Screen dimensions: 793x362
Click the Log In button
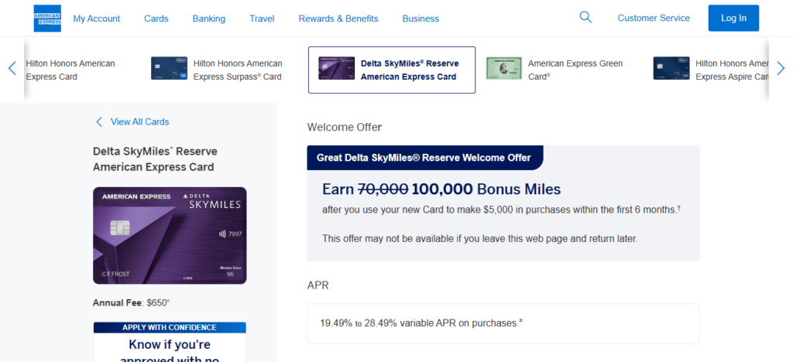pyautogui.click(x=733, y=18)
